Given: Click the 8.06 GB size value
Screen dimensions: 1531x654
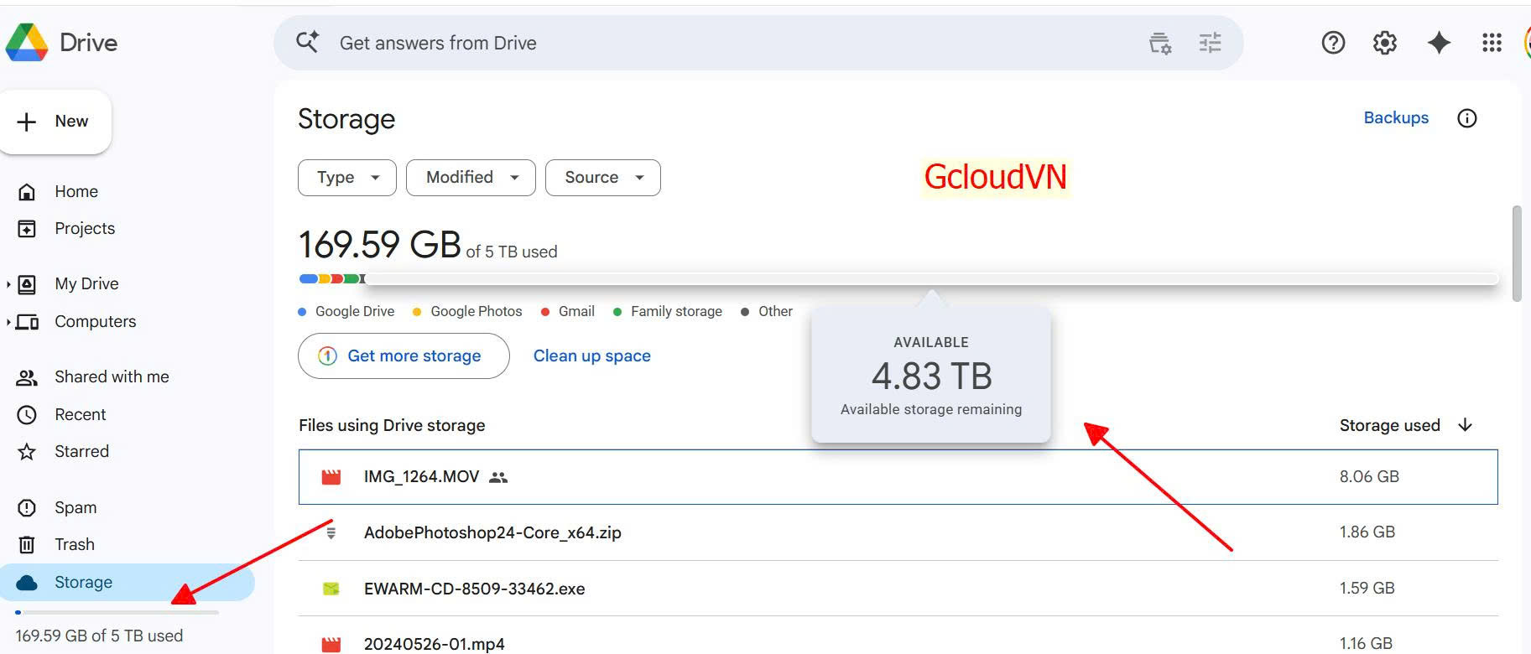Looking at the screenshot, I should [x=1369, y=477].
